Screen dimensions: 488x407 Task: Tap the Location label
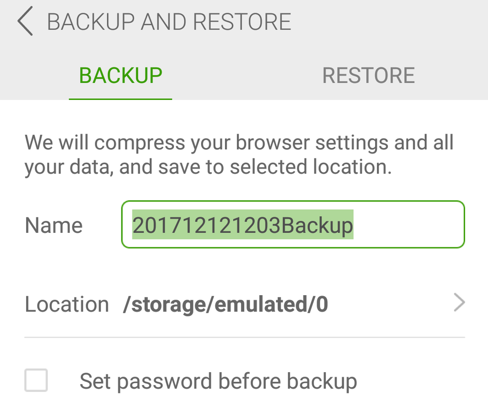67,304
